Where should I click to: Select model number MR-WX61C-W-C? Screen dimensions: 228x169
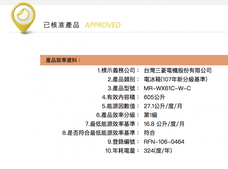click(167, 88)
